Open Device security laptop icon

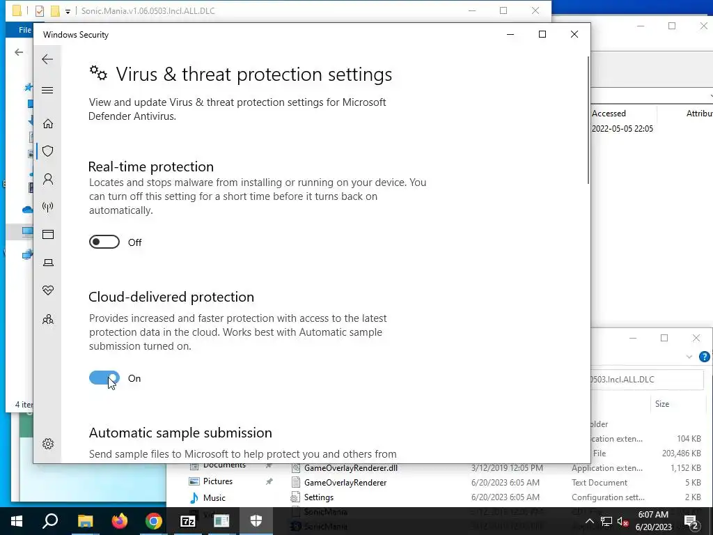point(48,263)
